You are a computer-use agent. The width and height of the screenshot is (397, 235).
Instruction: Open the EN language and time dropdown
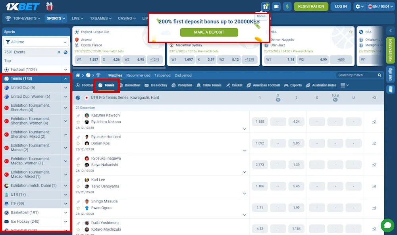(381, 6)
